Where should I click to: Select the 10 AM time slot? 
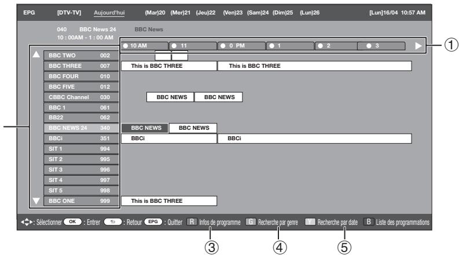(x=145, y=46)
